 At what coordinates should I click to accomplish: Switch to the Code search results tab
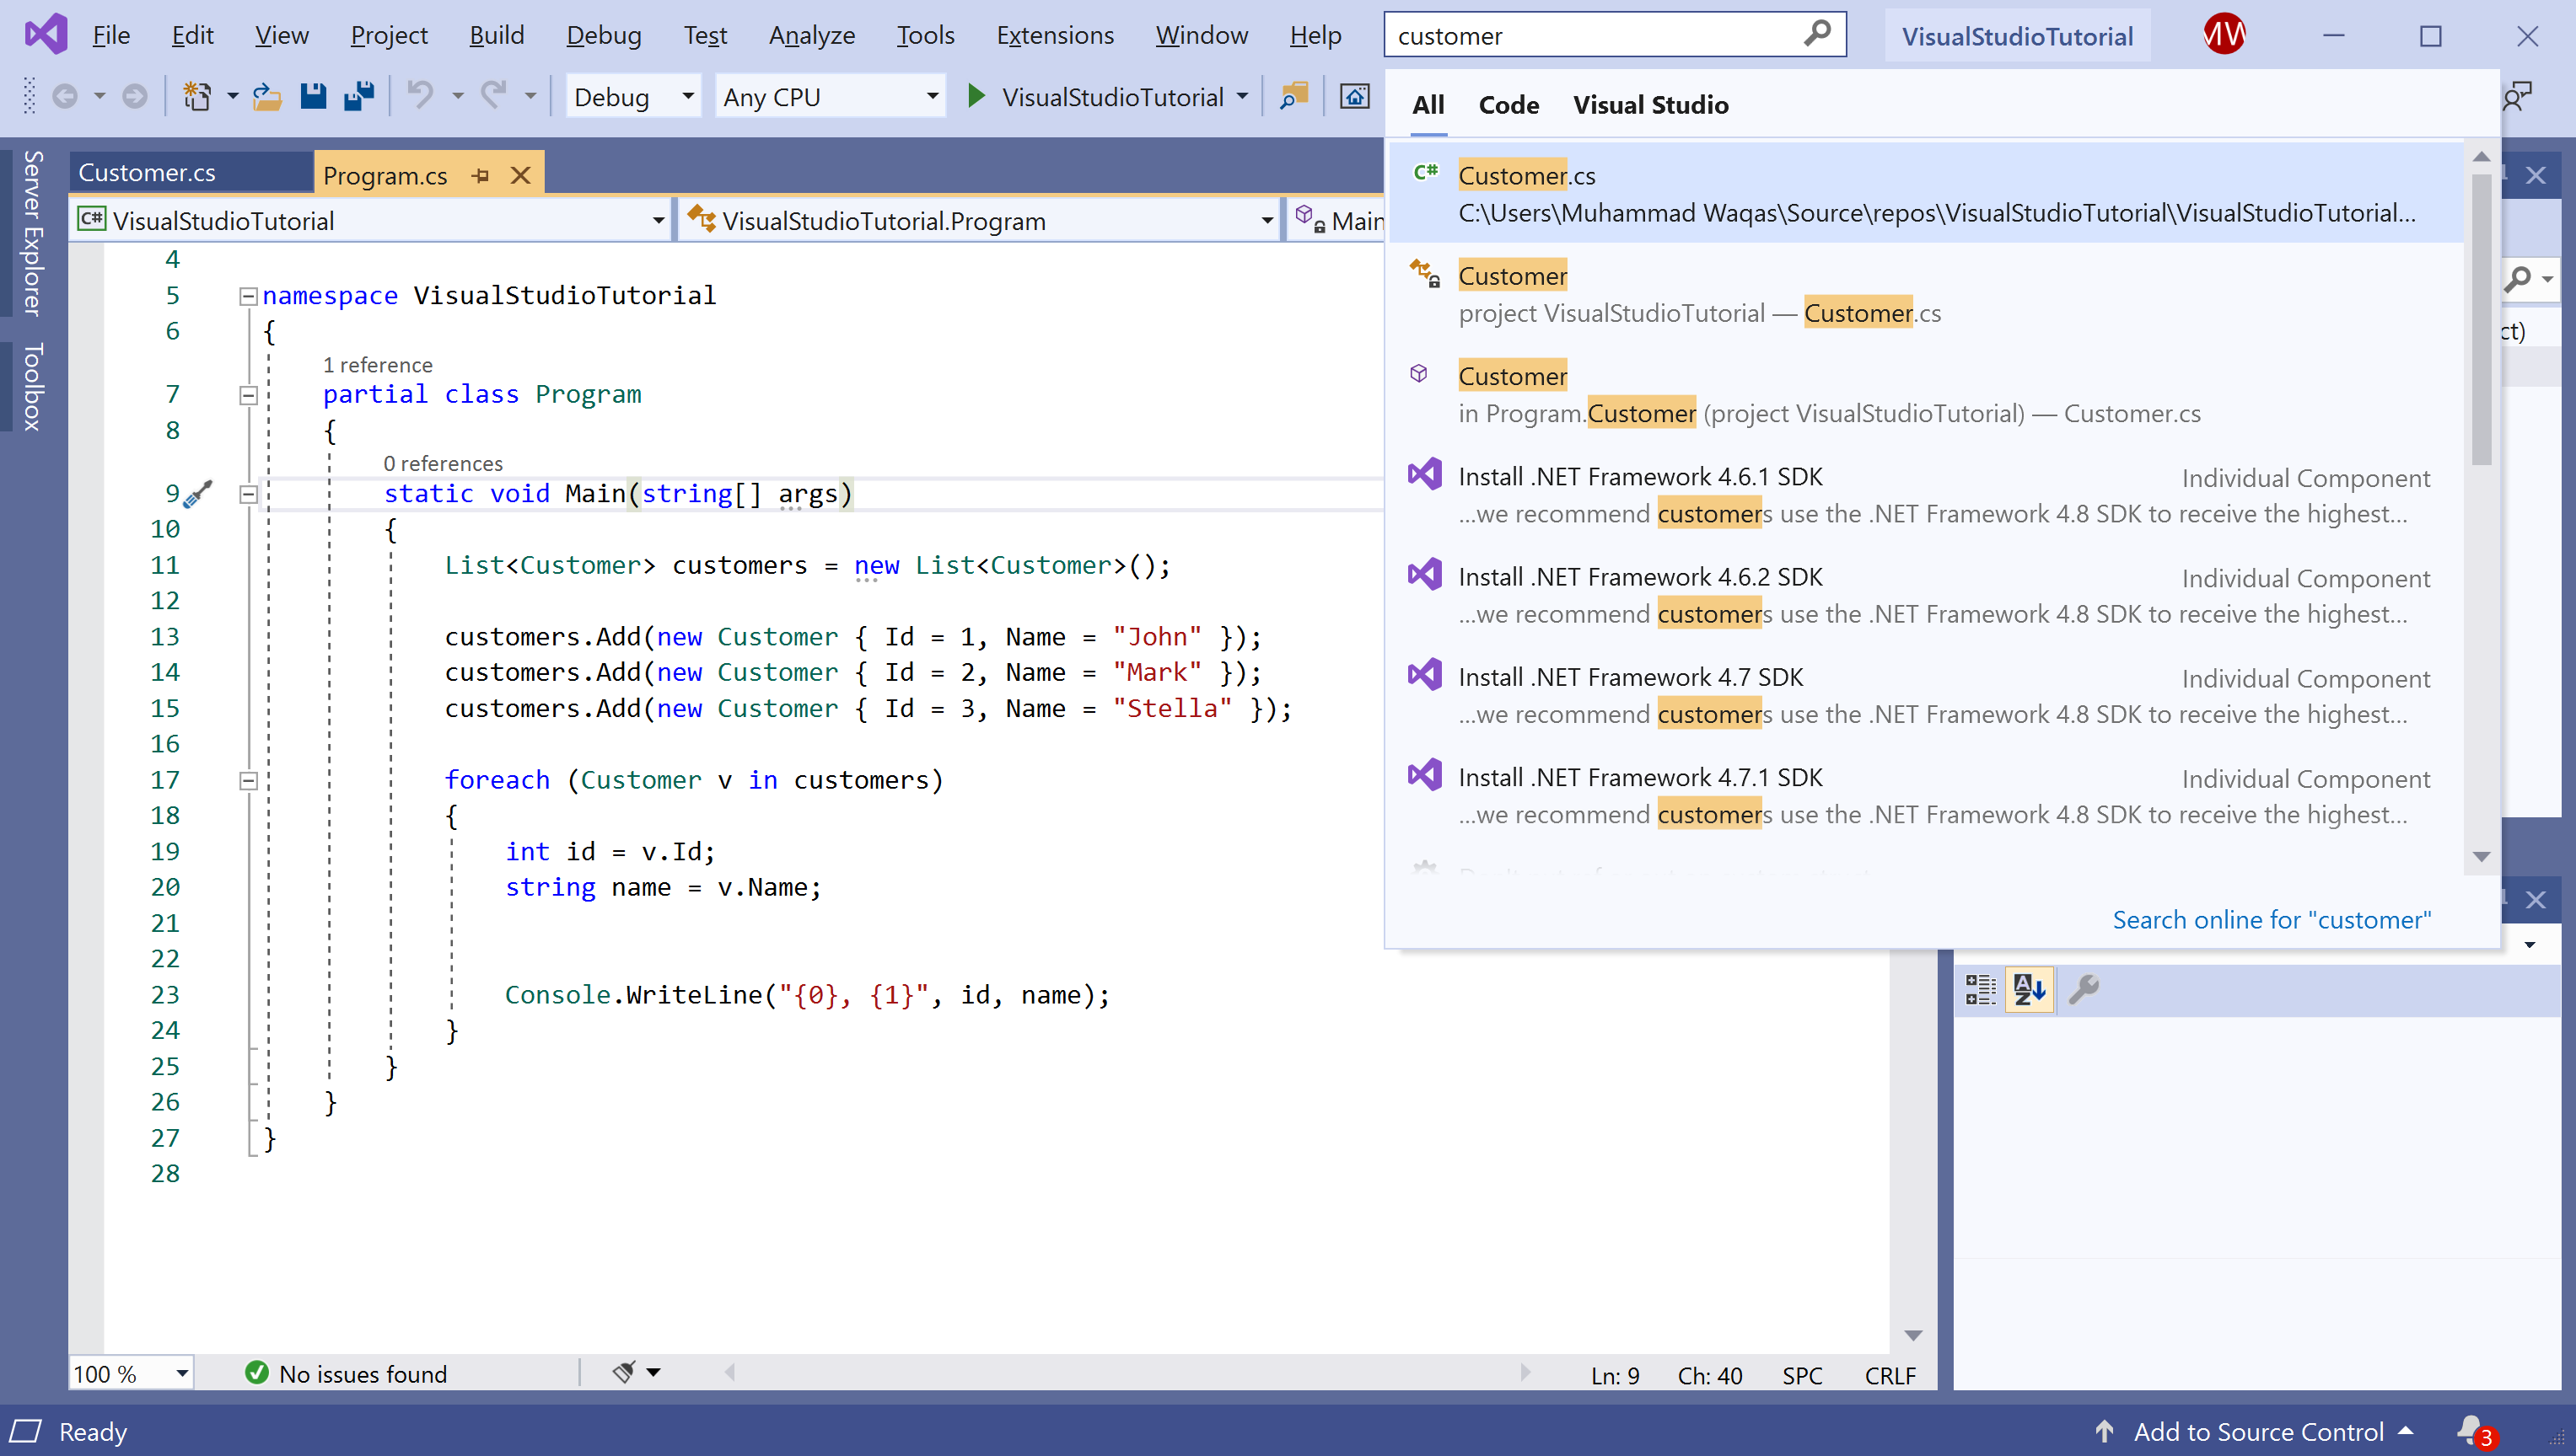pos(1508,105)
